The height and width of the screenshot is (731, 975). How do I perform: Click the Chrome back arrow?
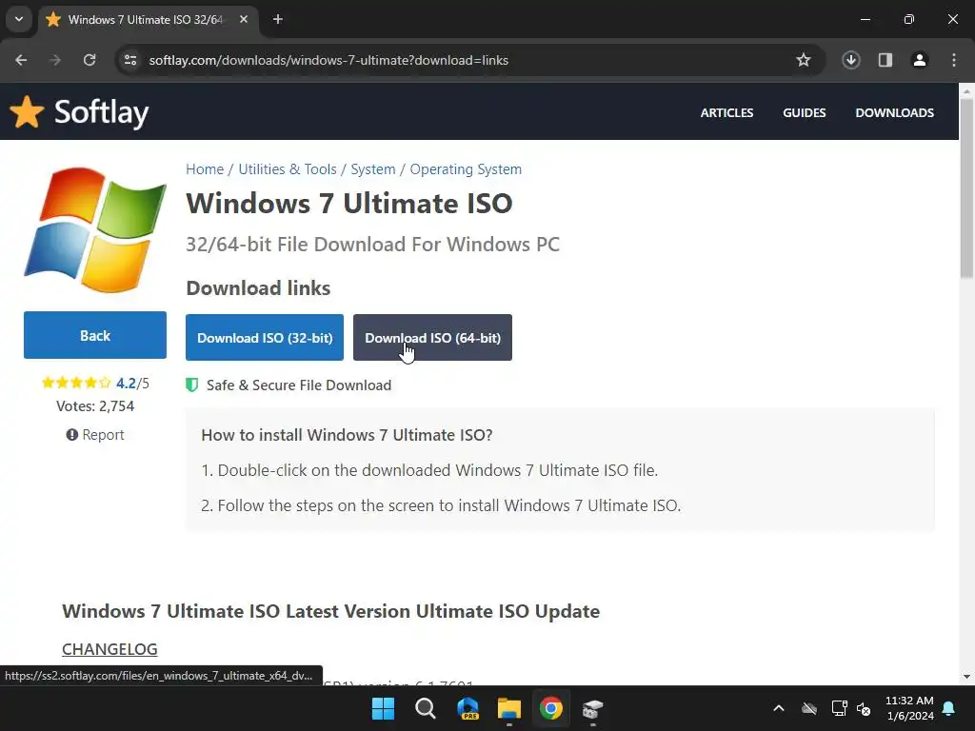(x=21, y=60)
